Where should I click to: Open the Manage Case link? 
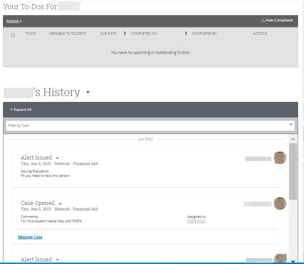pos(30,237)
